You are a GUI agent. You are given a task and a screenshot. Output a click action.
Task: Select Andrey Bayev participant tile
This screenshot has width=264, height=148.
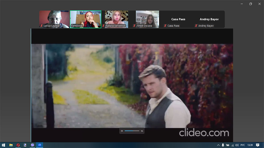(x=209, y=19)
